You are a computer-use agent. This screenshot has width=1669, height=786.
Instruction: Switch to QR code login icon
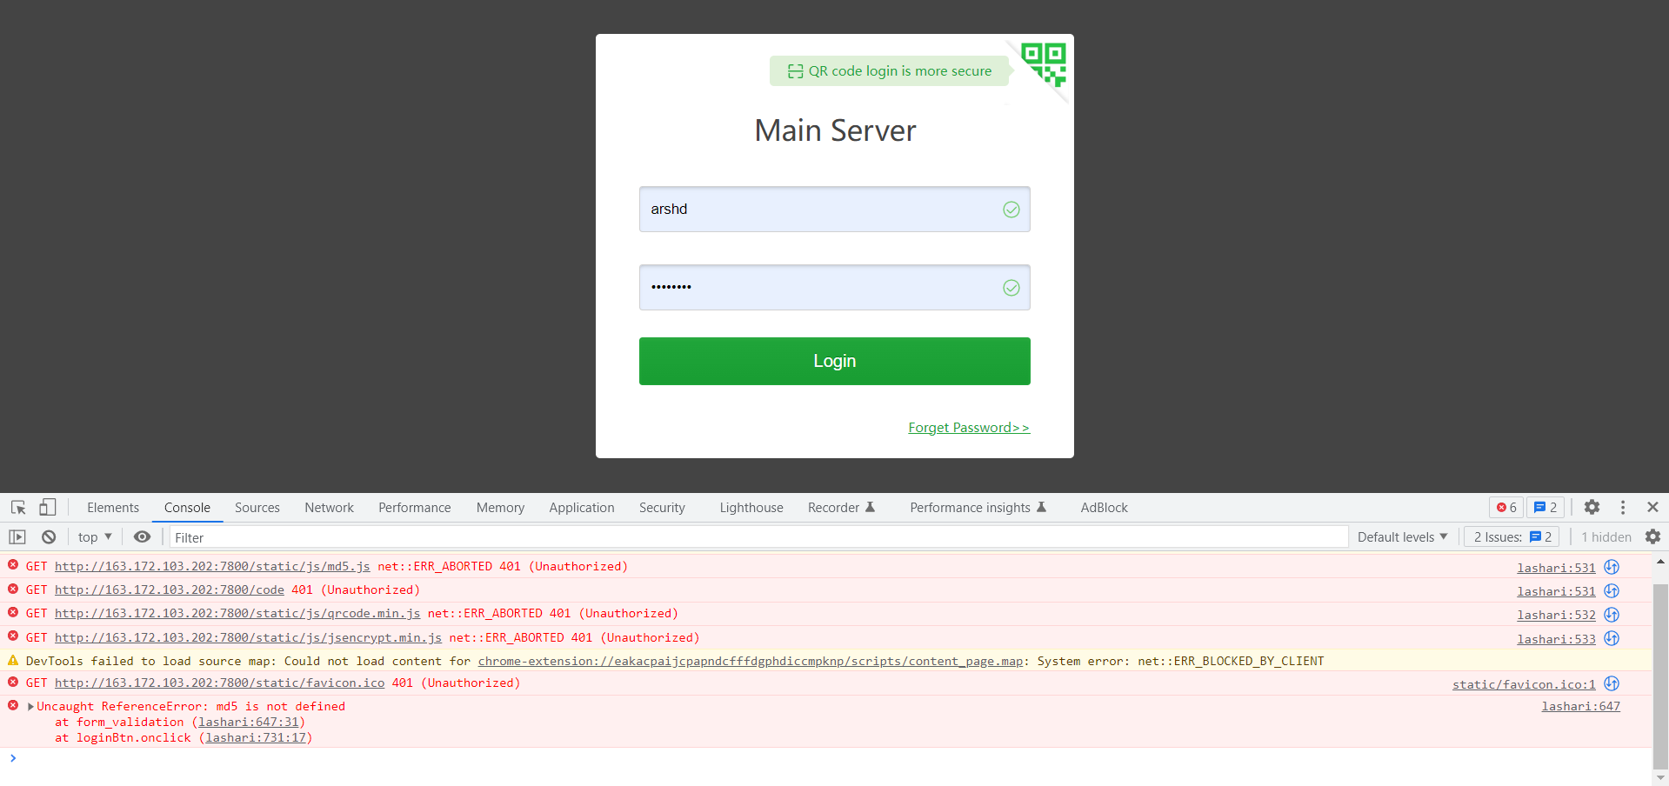coord(1044,65)
